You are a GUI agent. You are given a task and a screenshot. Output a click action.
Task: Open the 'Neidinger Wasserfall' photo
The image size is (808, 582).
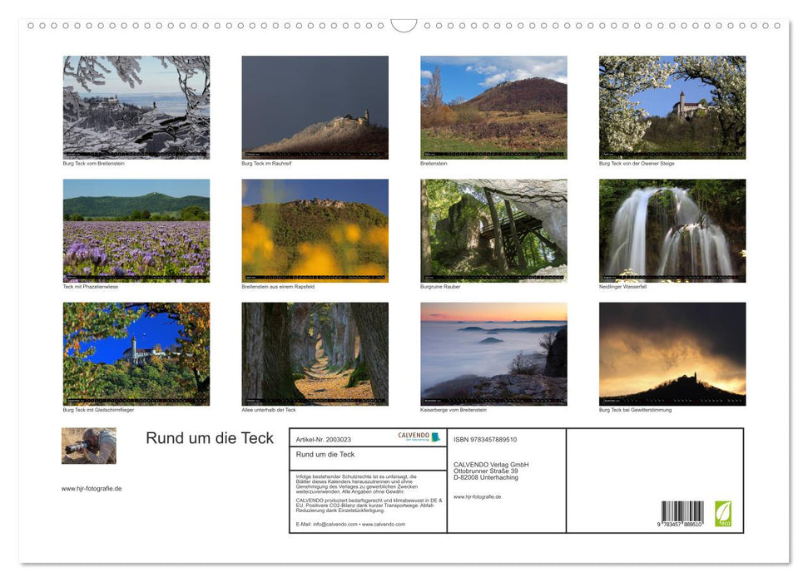pos(672,229)
